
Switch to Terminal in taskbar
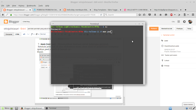[x=57, y=108]
